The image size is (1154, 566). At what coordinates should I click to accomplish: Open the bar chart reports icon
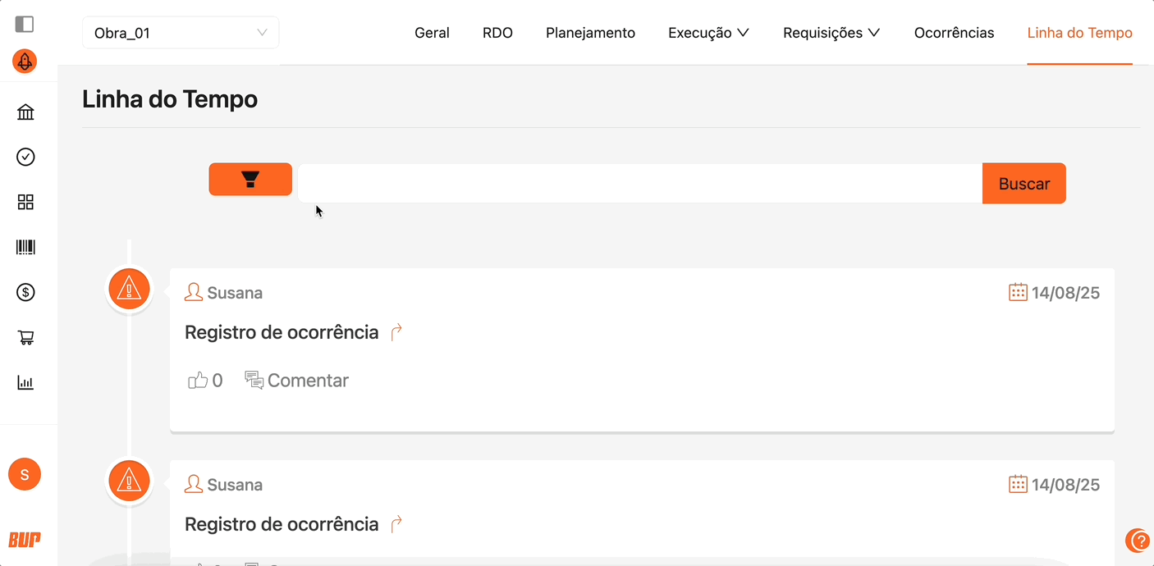click(25, 382)
